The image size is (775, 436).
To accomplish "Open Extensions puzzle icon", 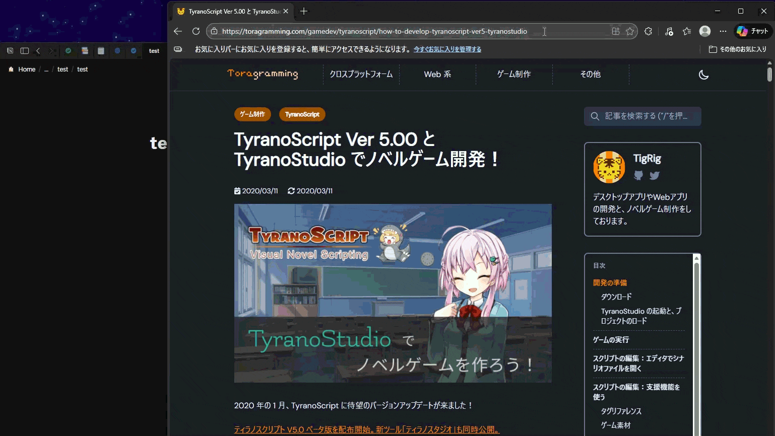I will click(x=649, y=31).
